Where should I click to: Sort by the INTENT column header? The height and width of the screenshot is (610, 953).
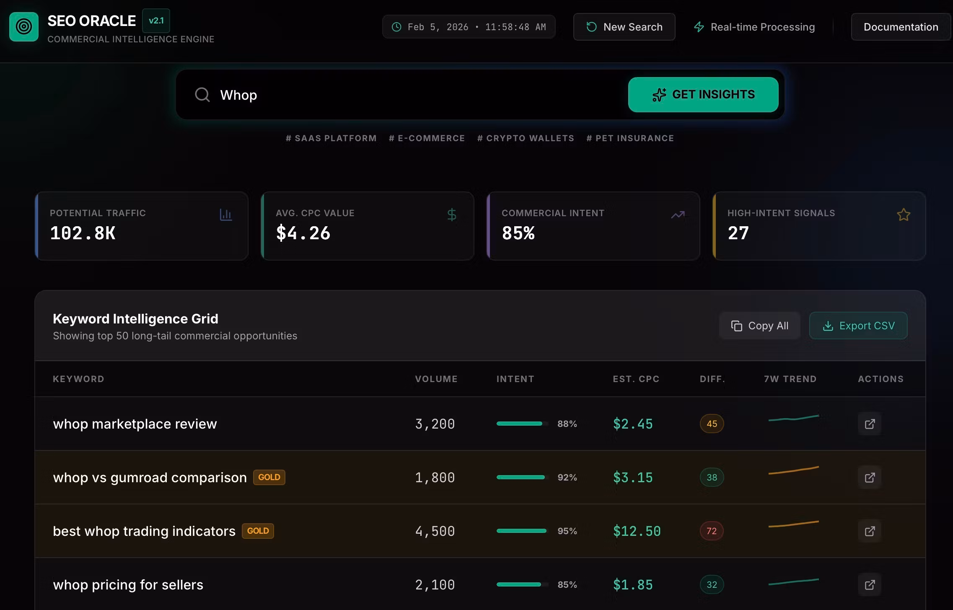pos(515,379)
